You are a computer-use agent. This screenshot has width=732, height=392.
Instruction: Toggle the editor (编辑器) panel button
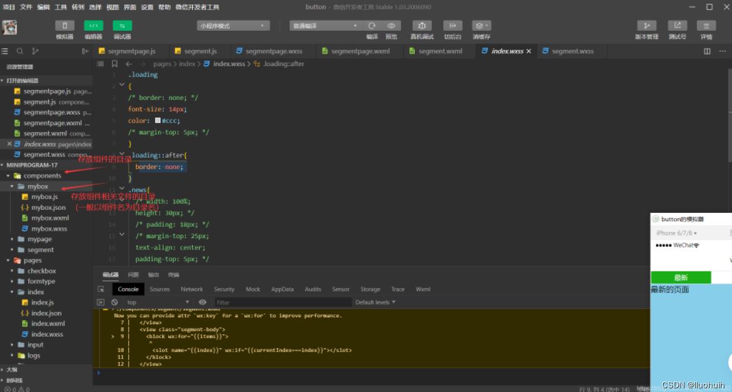pyautogui.click(x=94, y=26)
